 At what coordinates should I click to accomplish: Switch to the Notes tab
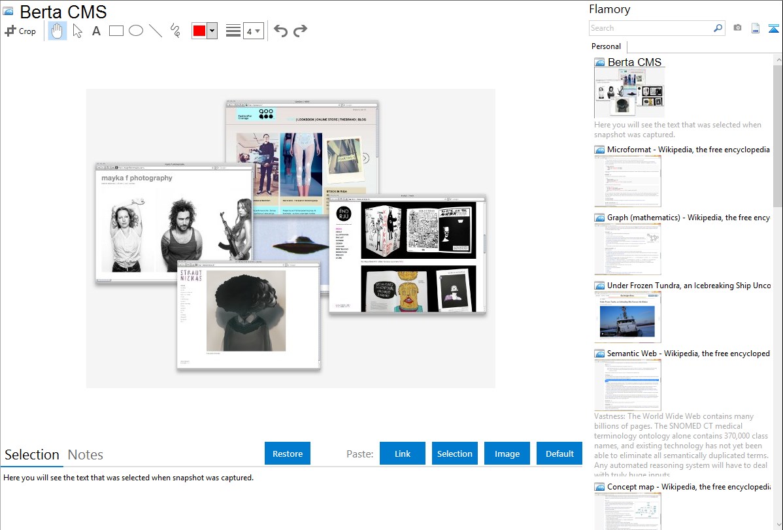[86, 455]
